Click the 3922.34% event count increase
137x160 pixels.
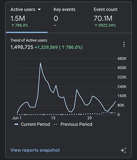(105, 25)
